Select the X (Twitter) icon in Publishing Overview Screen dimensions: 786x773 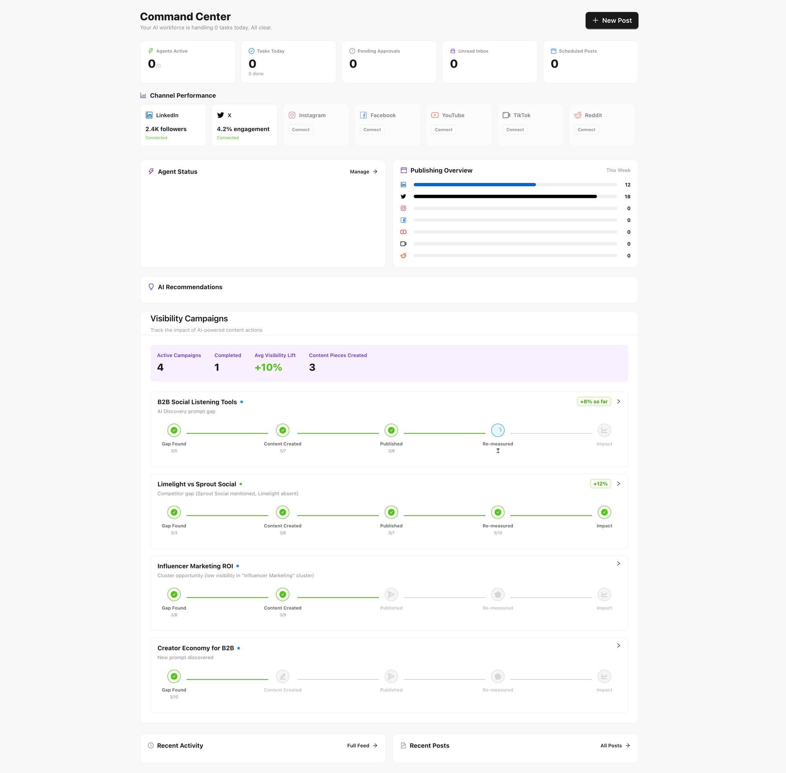[403, 196]
